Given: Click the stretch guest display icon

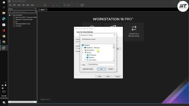Looking at the screenshot, I should pyautogui.click(x=82, y=5).
